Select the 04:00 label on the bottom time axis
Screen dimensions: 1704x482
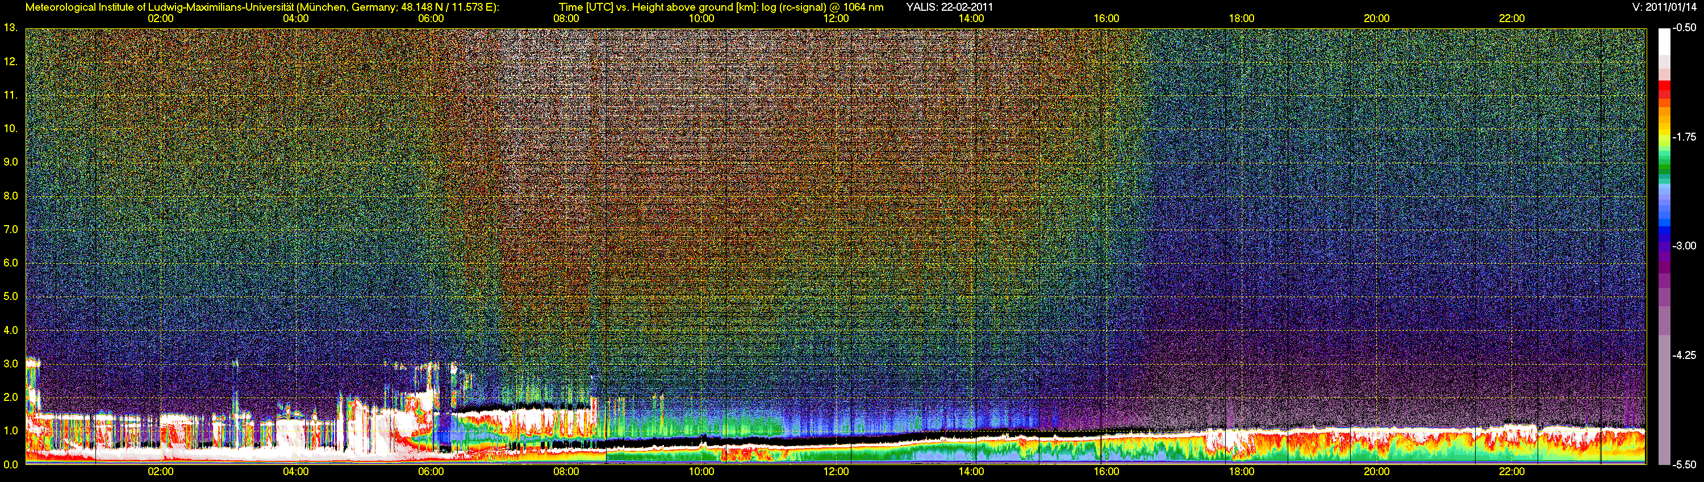tap(296, 472)
